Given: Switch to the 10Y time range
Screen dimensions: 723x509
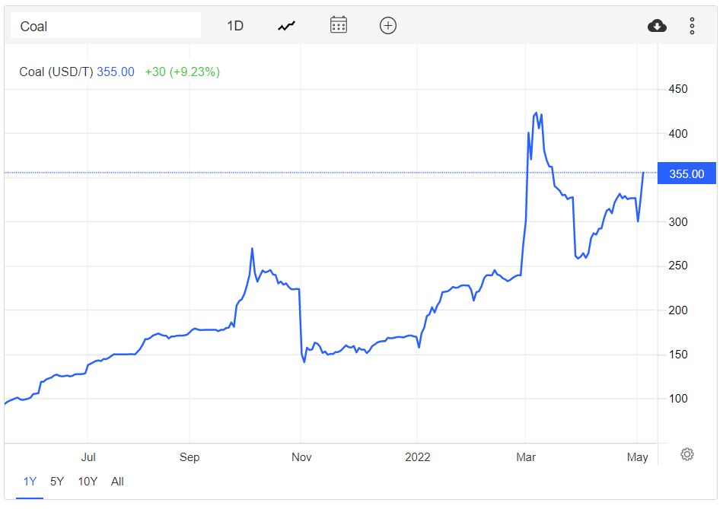Looking at the screenshot, I should 88,482.
